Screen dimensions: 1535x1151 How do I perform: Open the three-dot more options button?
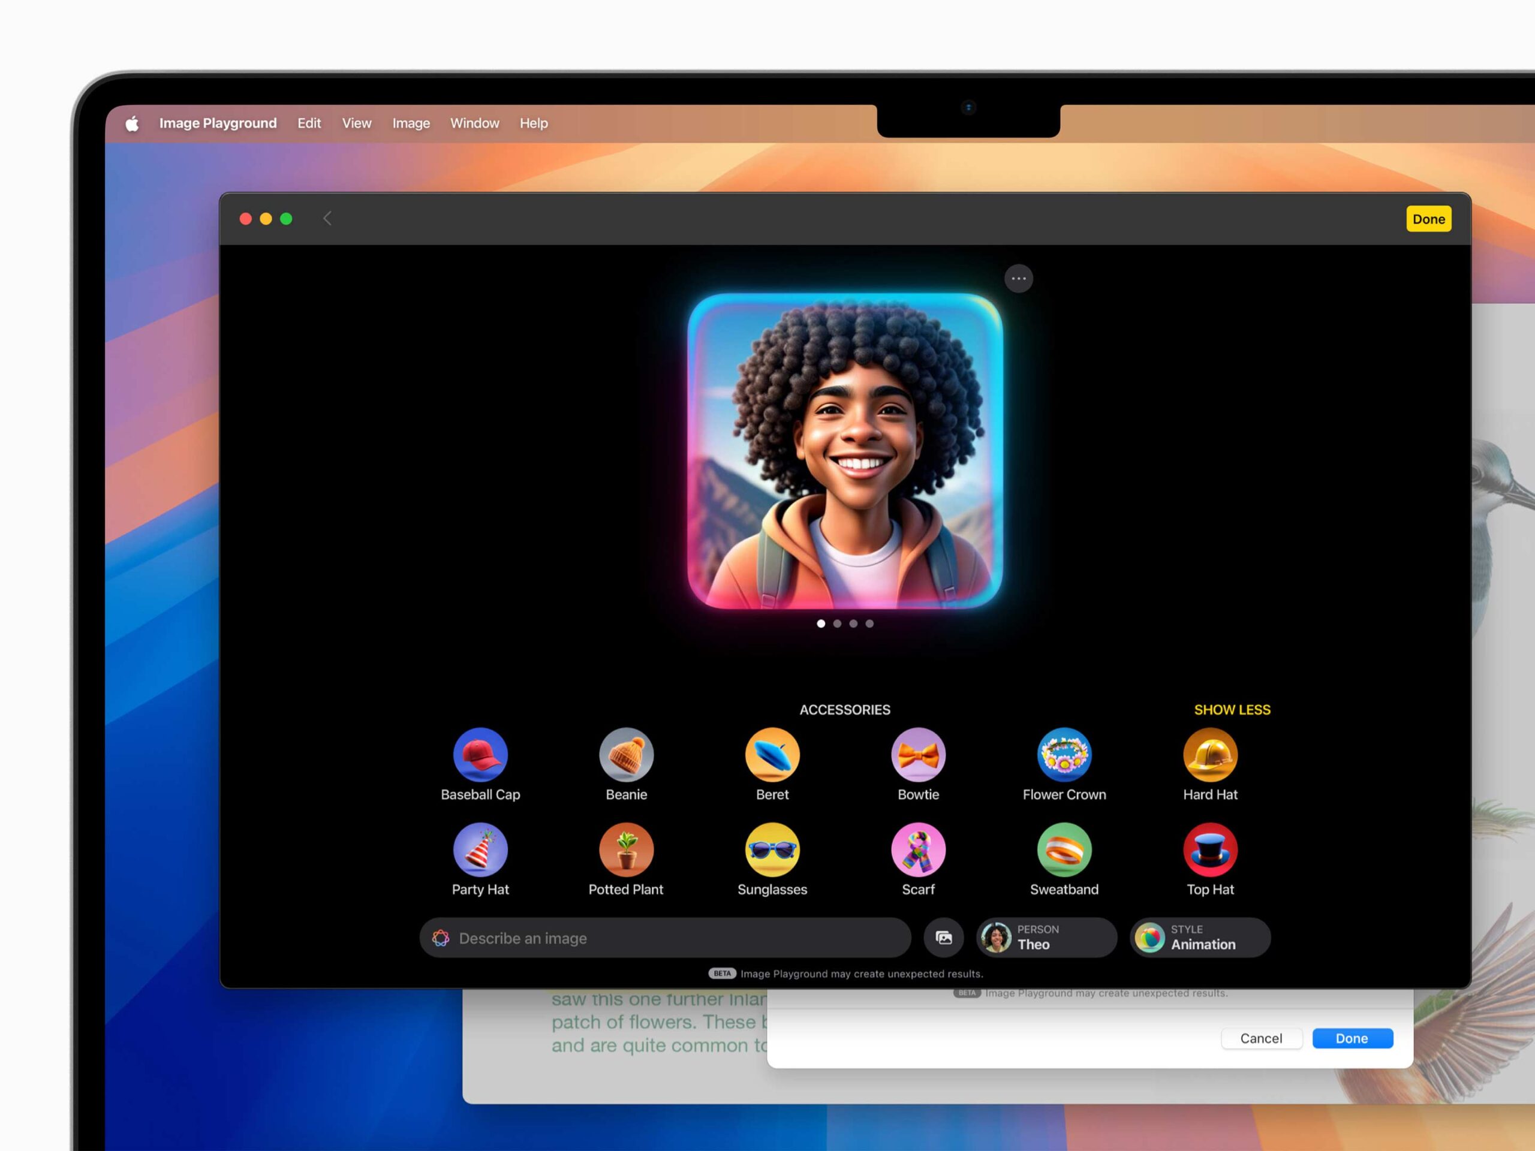pyautogui.click(x=1019, y=279)
